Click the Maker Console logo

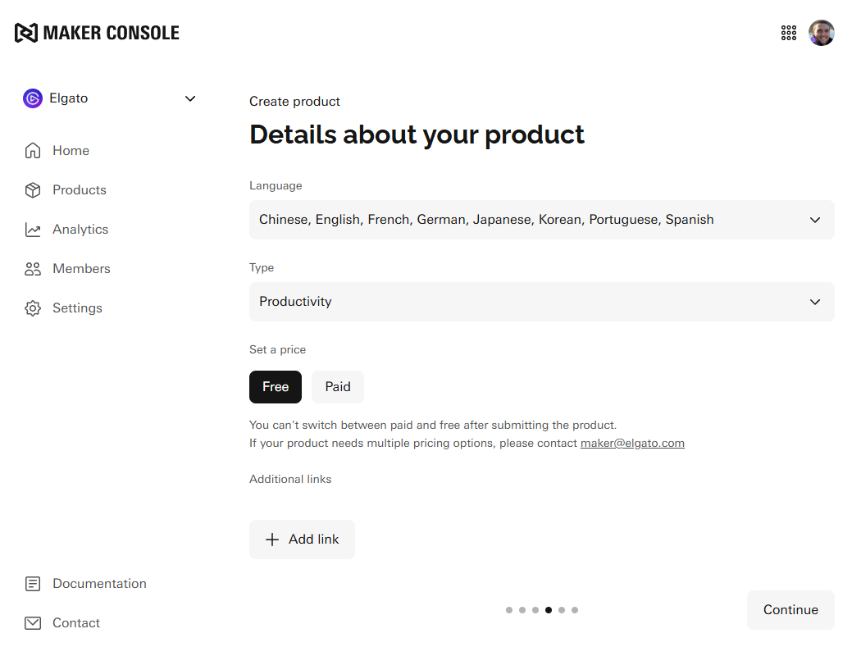pos(97,33)
